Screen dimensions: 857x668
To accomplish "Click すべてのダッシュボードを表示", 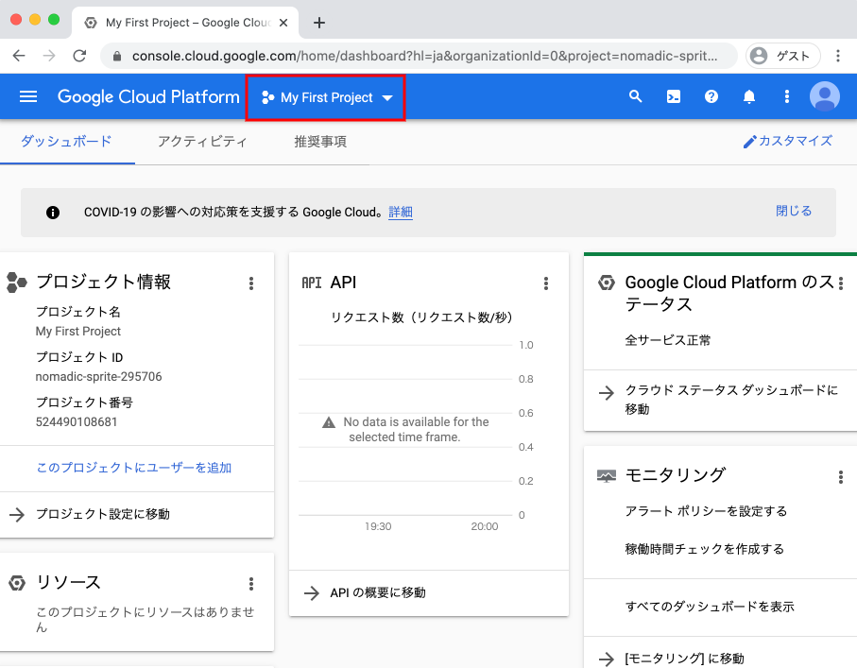I will point(710,607).
